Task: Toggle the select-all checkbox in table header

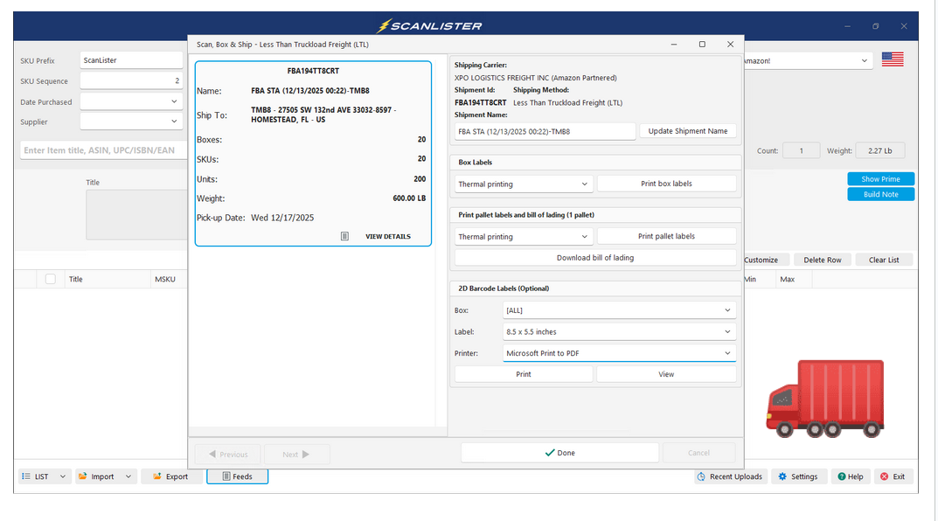Action: [51, 279]
